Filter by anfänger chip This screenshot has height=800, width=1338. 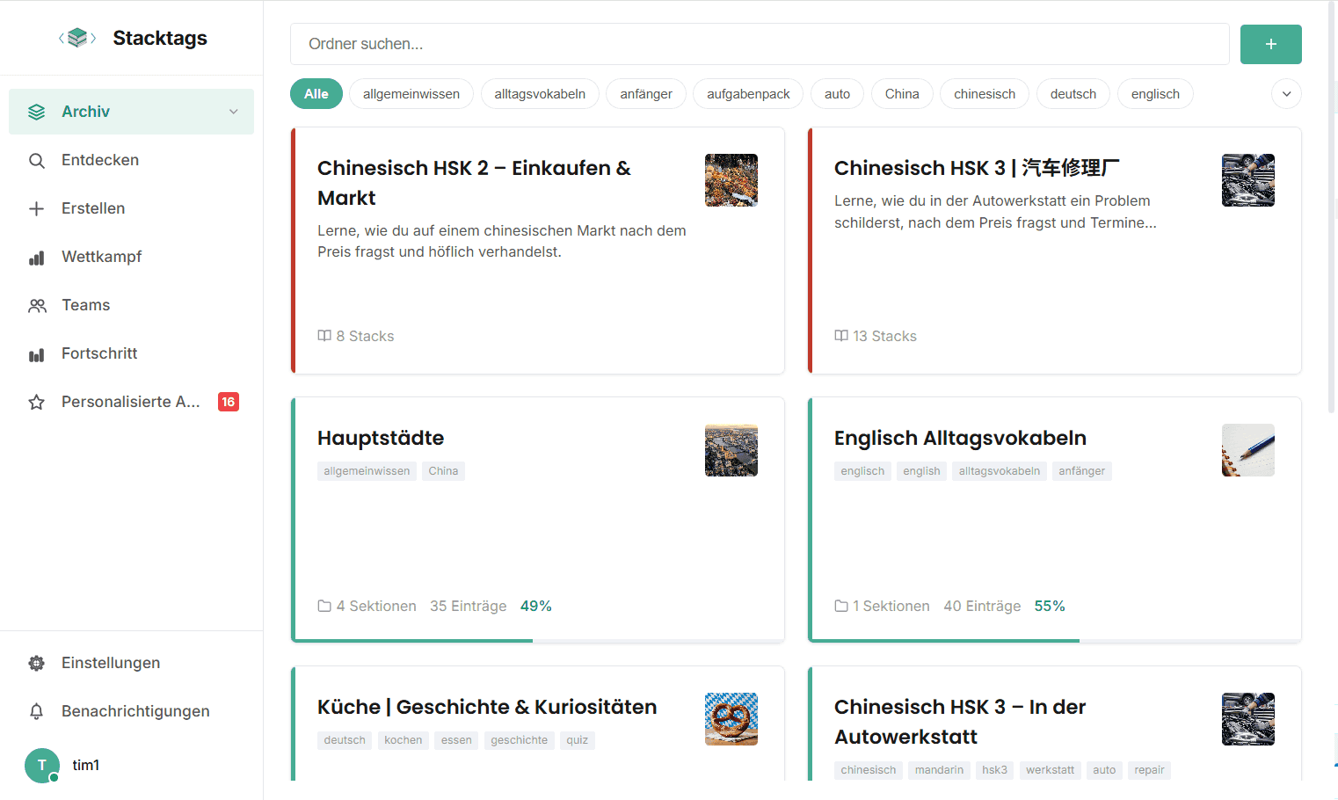click(x=646, y=94)
